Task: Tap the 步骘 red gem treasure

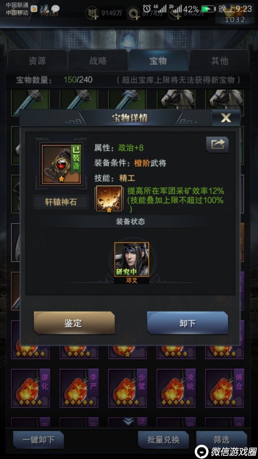Action: tap(127, 388)
